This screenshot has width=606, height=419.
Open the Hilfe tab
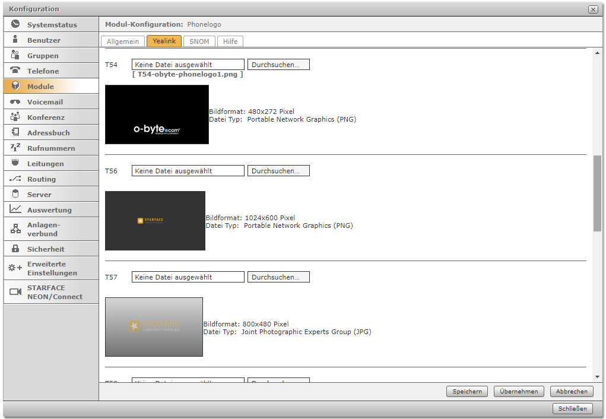coord(230,42)
